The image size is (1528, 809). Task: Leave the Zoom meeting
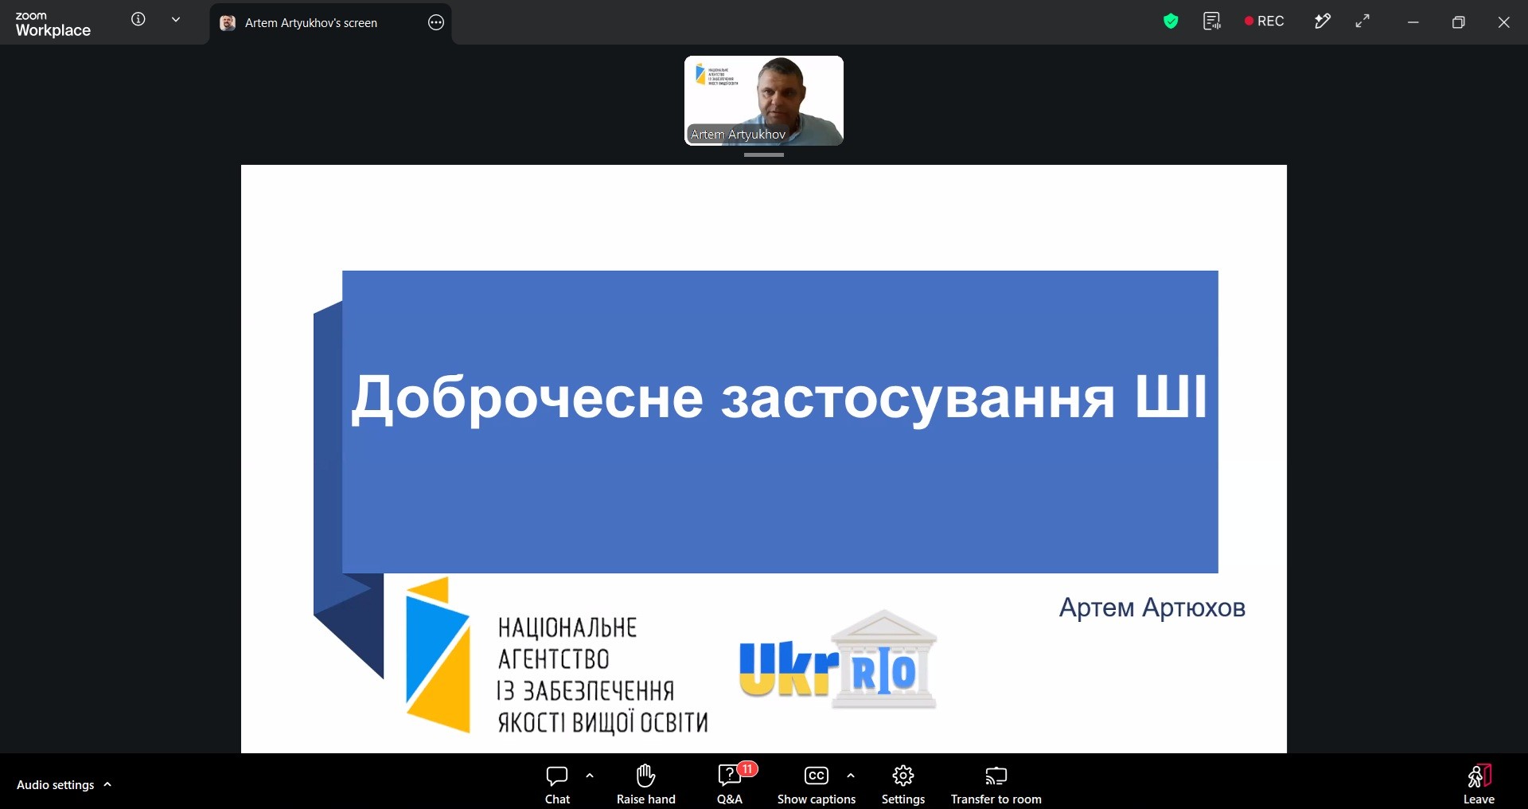pyautogui.click(x=1479, y=785)
